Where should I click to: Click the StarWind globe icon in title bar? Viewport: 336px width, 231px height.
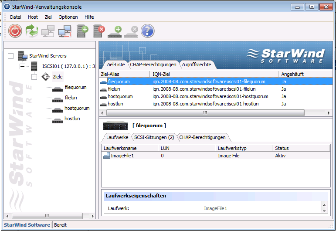tap(7, 7)
